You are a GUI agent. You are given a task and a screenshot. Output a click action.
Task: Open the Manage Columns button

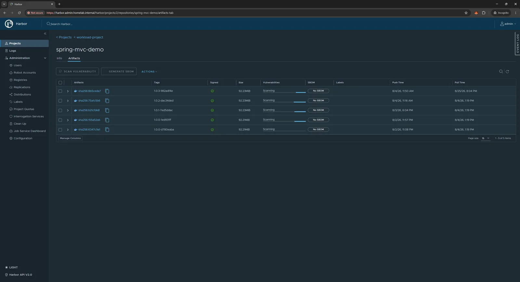click(70, 138)
